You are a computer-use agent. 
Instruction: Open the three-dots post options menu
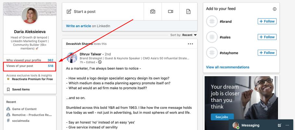tap(190, 44)
